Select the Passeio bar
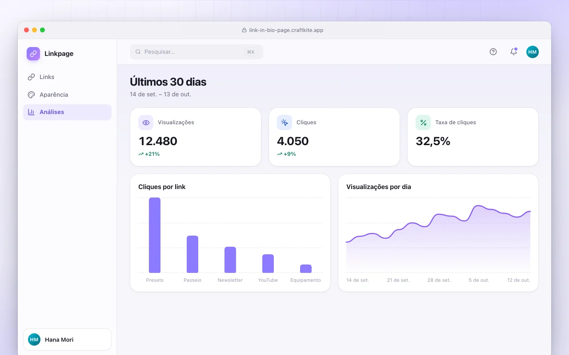This screenshot has height=355, width=569. click(x=192, y=254)
